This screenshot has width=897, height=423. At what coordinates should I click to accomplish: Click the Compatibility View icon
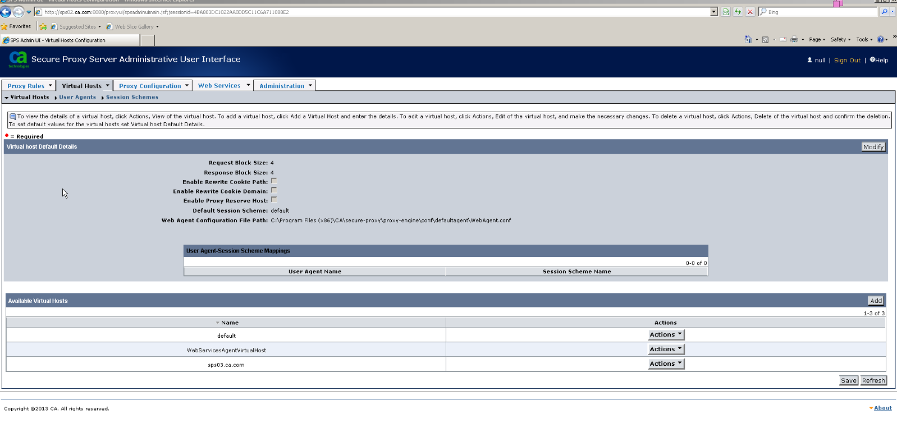pos(726,12)
